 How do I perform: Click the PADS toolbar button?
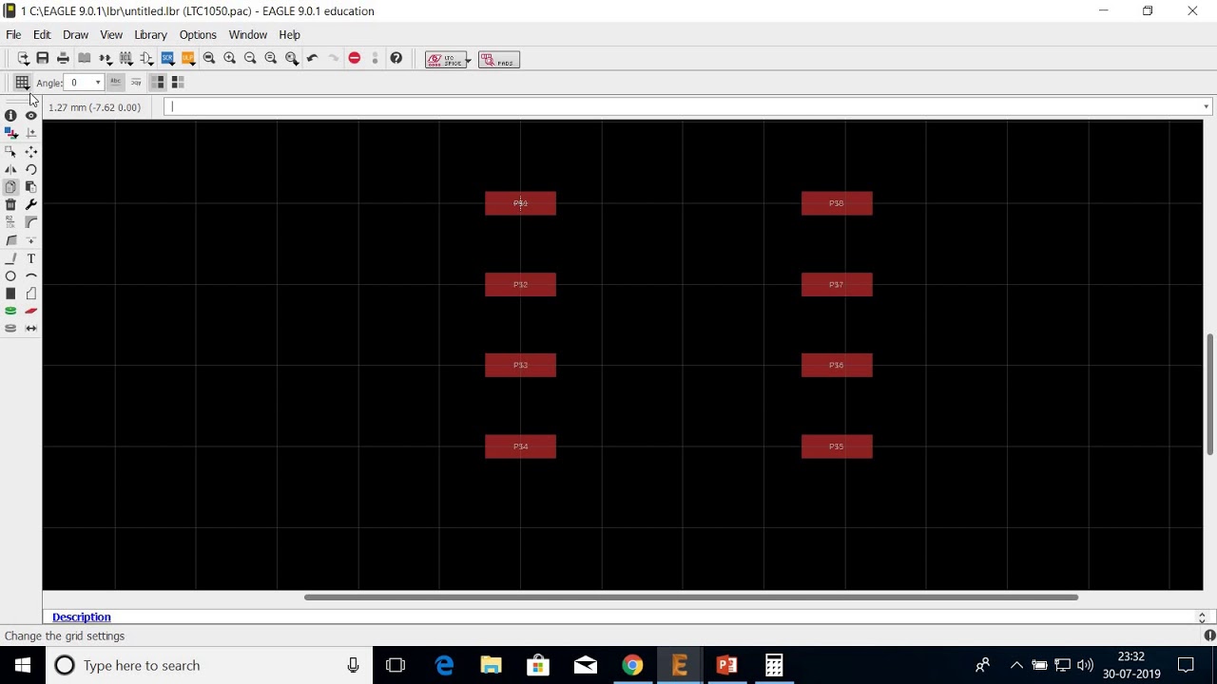coord(499,60)
